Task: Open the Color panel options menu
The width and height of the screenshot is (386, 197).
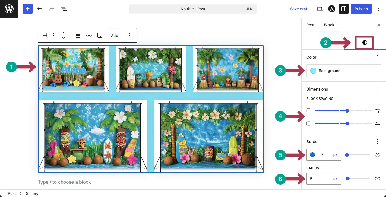Action: [x=378, y=57]
